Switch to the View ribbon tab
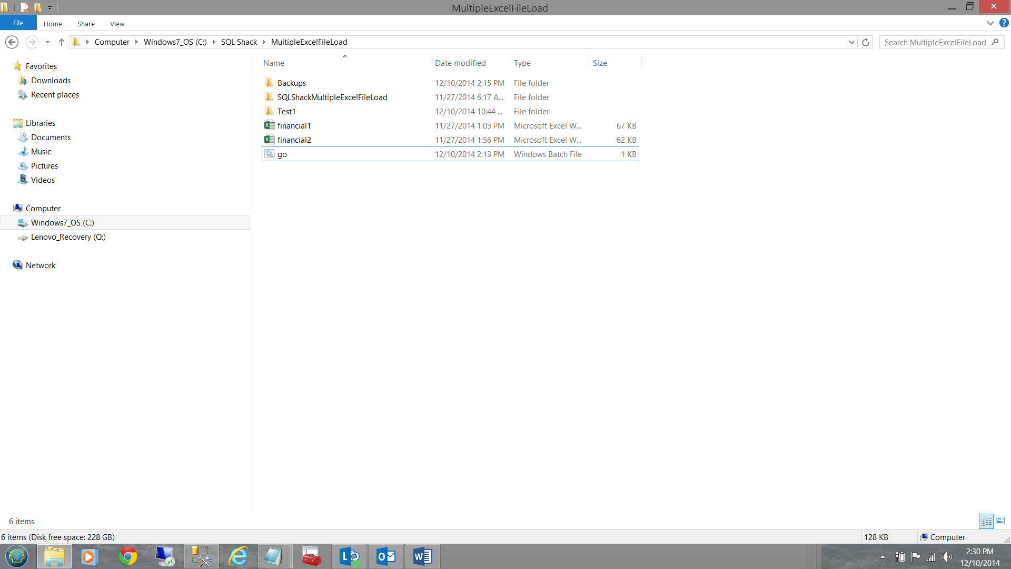 pos(117,24)
